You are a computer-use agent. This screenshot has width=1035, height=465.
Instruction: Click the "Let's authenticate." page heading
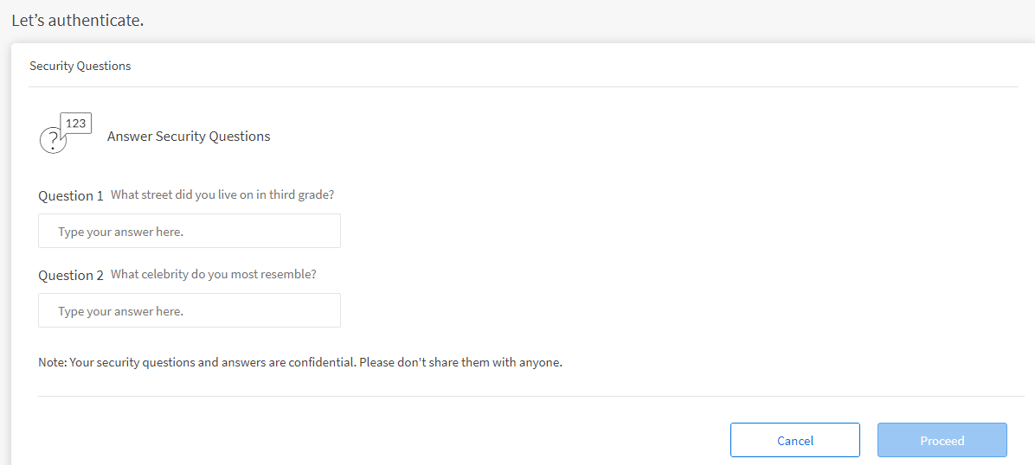tap(77, 20)
